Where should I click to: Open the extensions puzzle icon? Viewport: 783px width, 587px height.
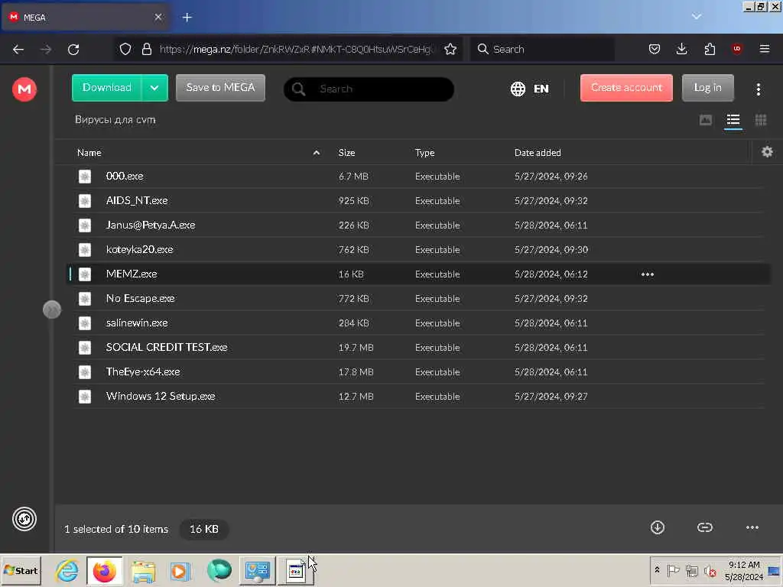710,49
